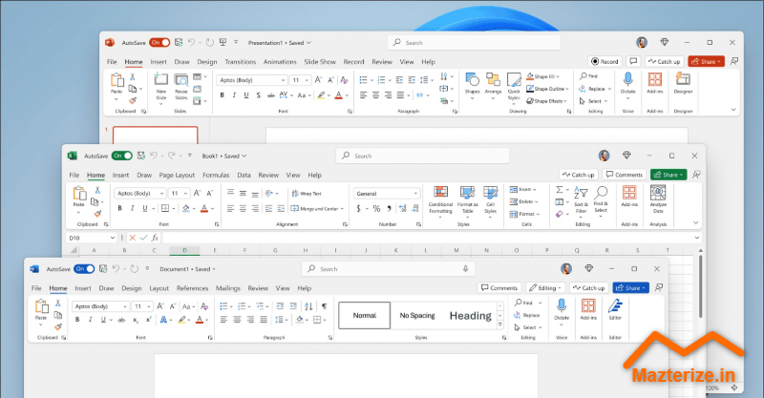Viewport: 764px width, 398px height.
Task: Click Sort & Filter in Excel
Action: coord(581,200)
